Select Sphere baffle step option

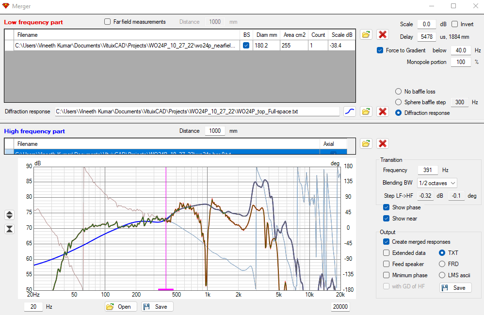(399, 102)
